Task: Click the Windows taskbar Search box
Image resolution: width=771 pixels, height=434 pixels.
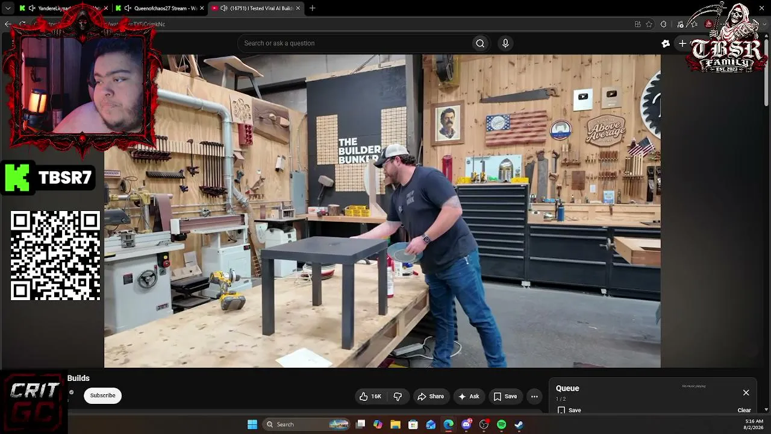Action: [307, 424]
